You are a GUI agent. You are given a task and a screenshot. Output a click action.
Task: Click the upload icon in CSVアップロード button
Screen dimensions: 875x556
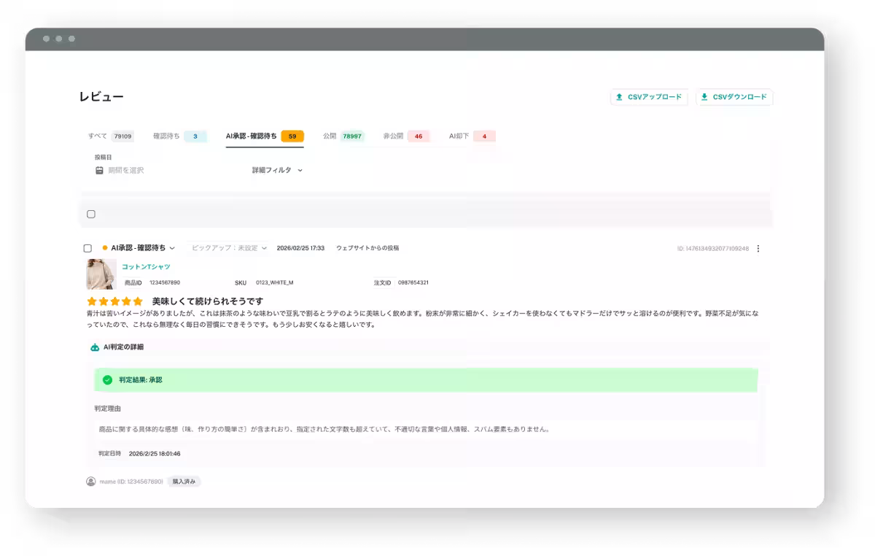tap(620, 96)
